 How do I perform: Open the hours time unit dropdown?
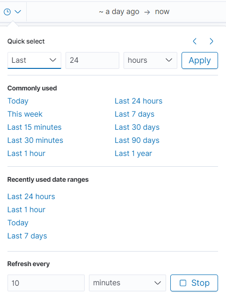point(150,60)
